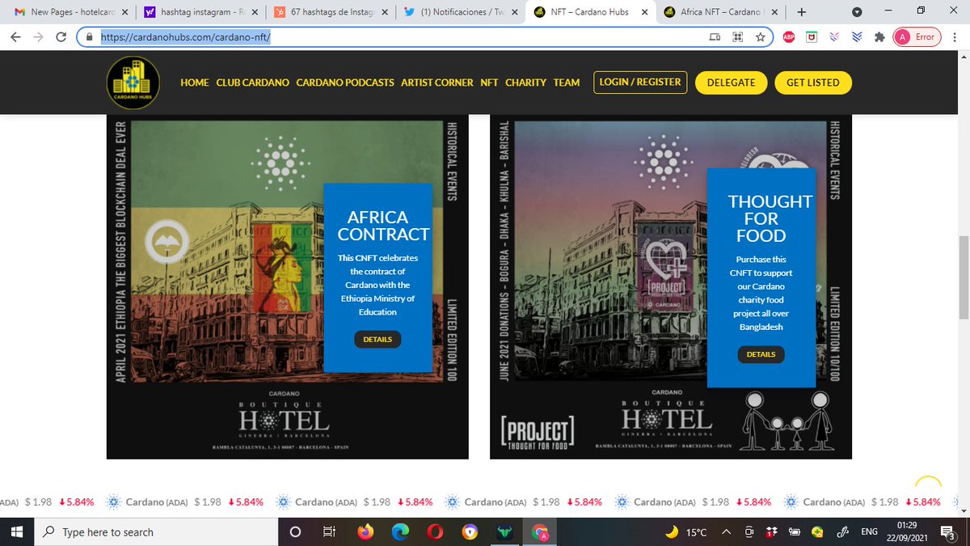Switch the ENG input language
The image size is (970, 546).
tap(869, 532)
